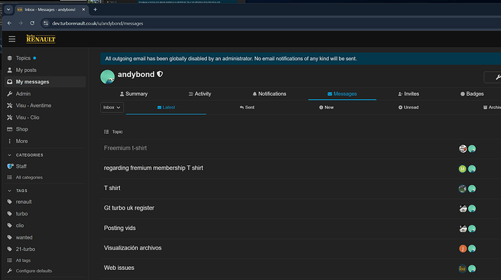
Task: Open the tab search dropdown
Action: (x=9, y=9)
